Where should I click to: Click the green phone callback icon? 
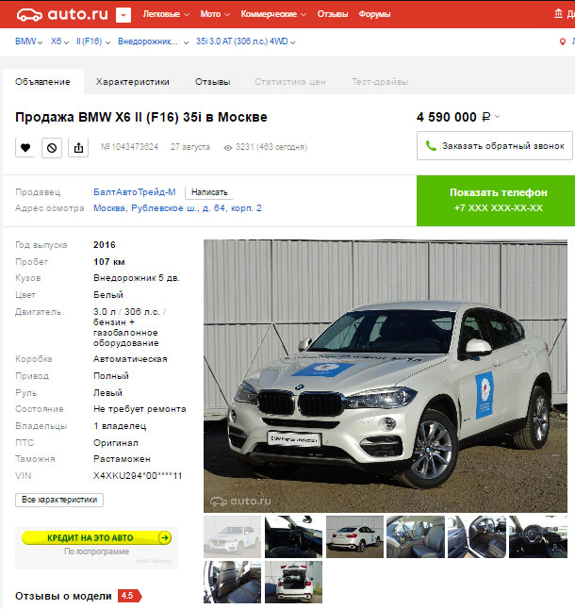tap(431, 145)
